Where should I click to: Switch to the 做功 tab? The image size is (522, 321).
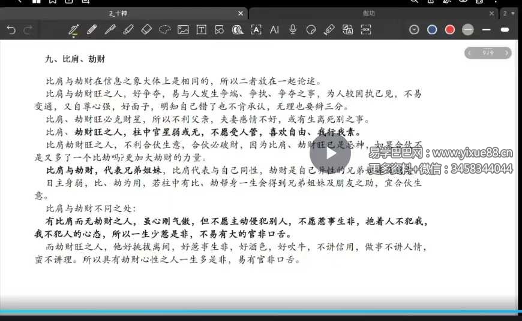pyautogui.click(x=370, y=13)
